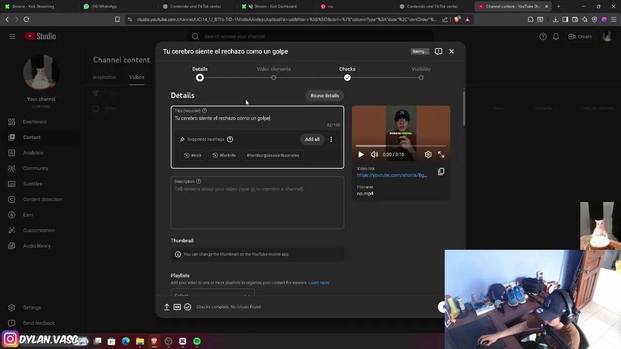Click the checks complete checkmark icon
The image size is (621, 349).
(x=188, y=307)
